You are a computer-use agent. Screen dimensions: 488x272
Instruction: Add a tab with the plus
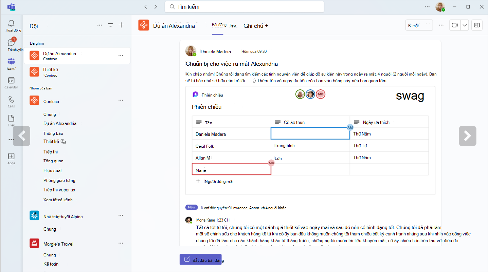[267, 26]
